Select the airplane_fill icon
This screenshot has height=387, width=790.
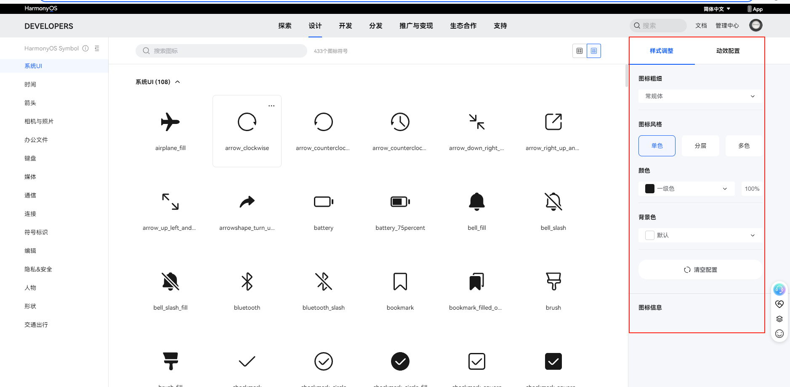click(170, 122)
